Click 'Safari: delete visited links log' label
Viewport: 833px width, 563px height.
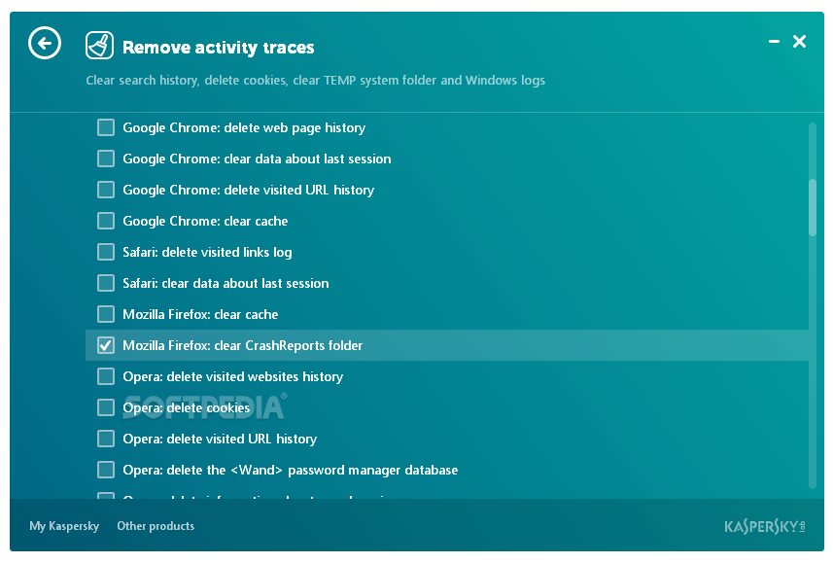coord(207,253)
